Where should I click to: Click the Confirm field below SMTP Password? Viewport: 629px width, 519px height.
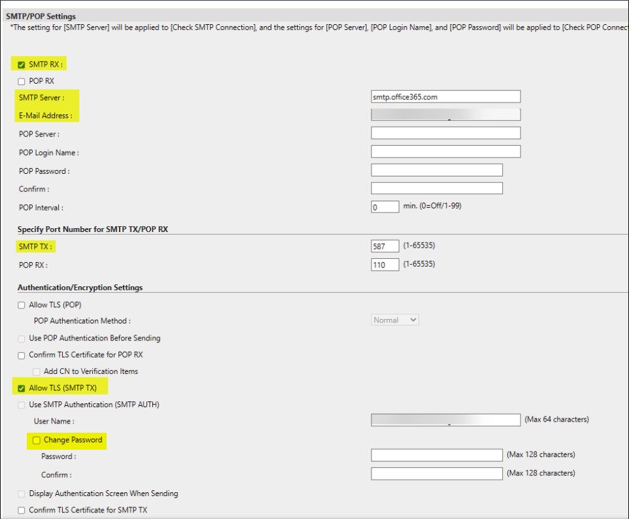click(436, 474)
